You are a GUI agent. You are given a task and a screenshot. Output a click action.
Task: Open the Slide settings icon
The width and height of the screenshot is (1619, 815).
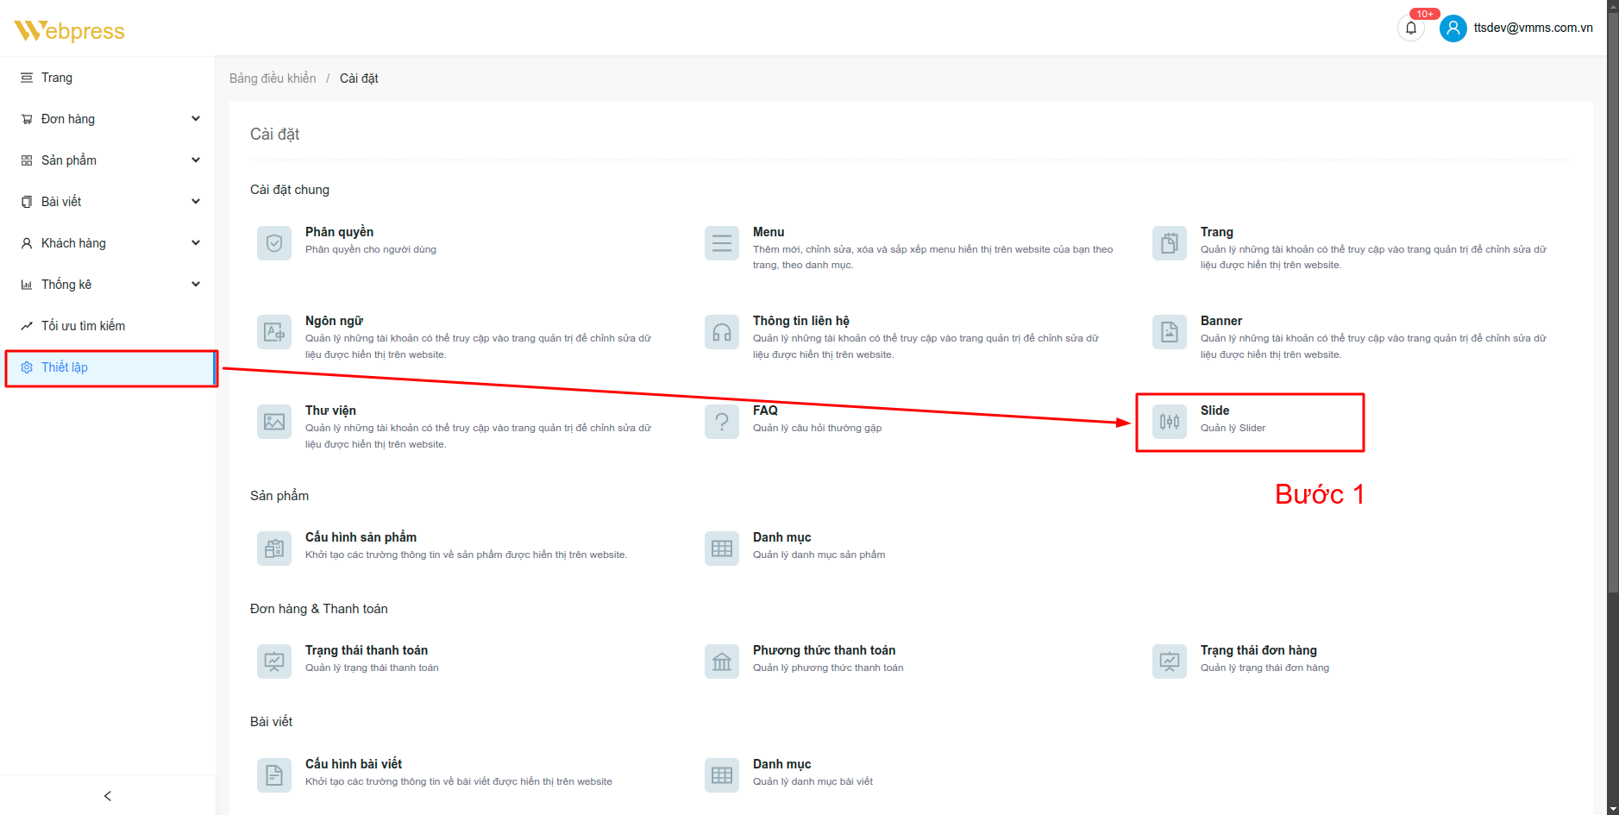pos(1169,422)
